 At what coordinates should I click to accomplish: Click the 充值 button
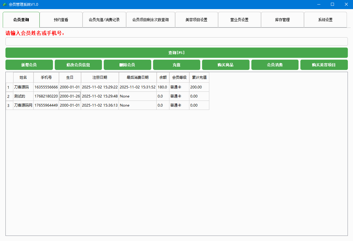(x=176, y=65)
